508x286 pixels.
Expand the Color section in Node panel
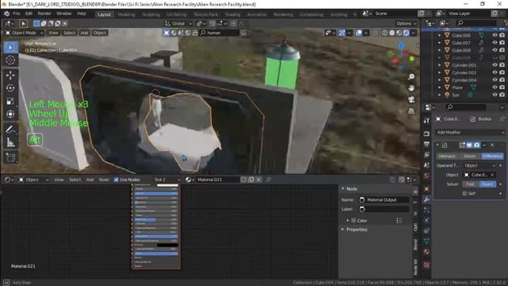pyautogui.click(x=348, y=221)
